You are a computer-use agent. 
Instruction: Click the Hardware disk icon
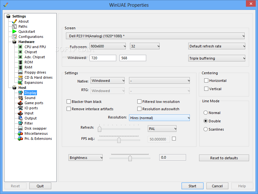(x=14, y=42)
